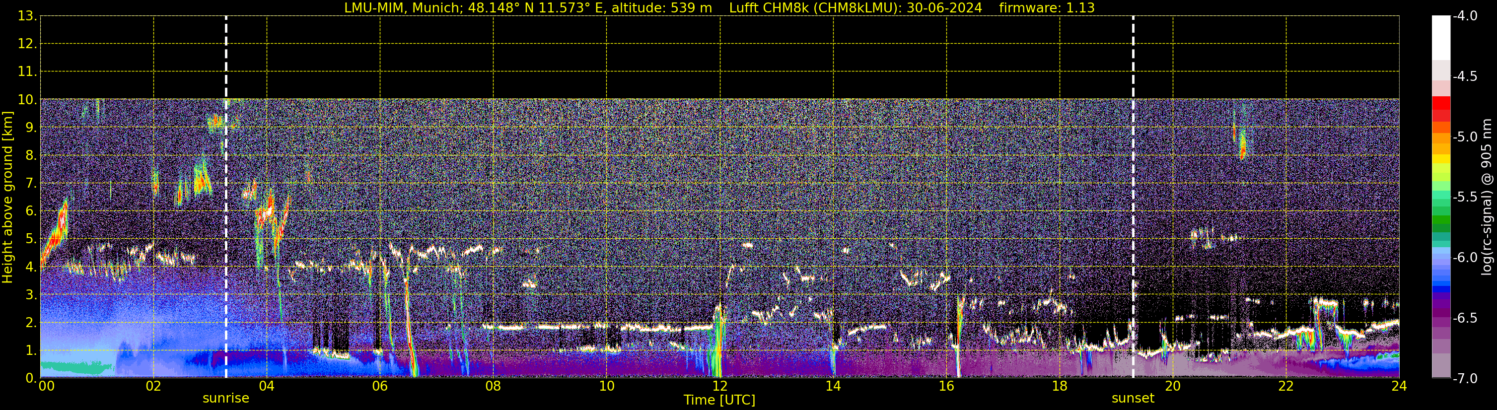The width and height of the screenshot is (1497, 410).
Task: Click the x-axis tick label '08'
Action: (494, 386)
